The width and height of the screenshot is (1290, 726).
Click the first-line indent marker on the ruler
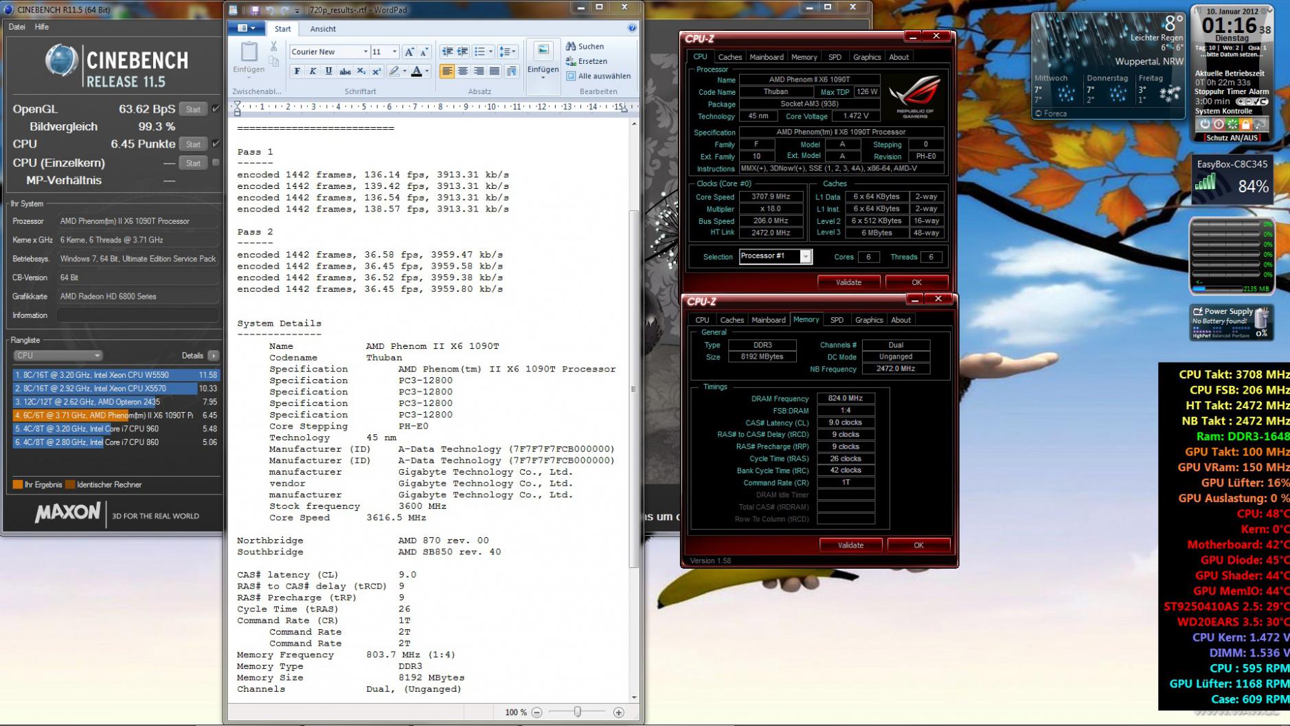click(x=237, y=104)
